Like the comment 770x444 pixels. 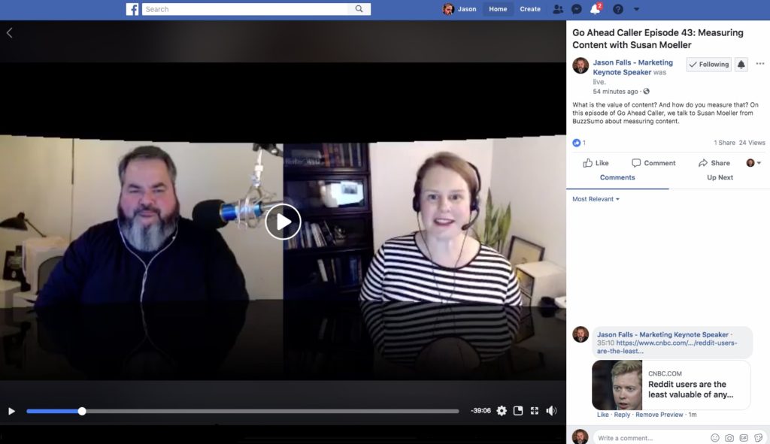(x=602, y=415)
